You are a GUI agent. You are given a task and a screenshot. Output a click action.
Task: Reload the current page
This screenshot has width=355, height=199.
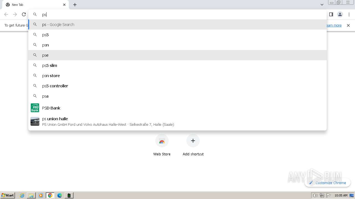pyautogui.click(x=24, y=14)
